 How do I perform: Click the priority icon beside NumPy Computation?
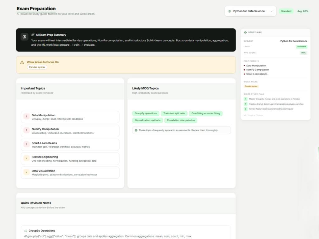pyautogui.click(x=26, y=131)
